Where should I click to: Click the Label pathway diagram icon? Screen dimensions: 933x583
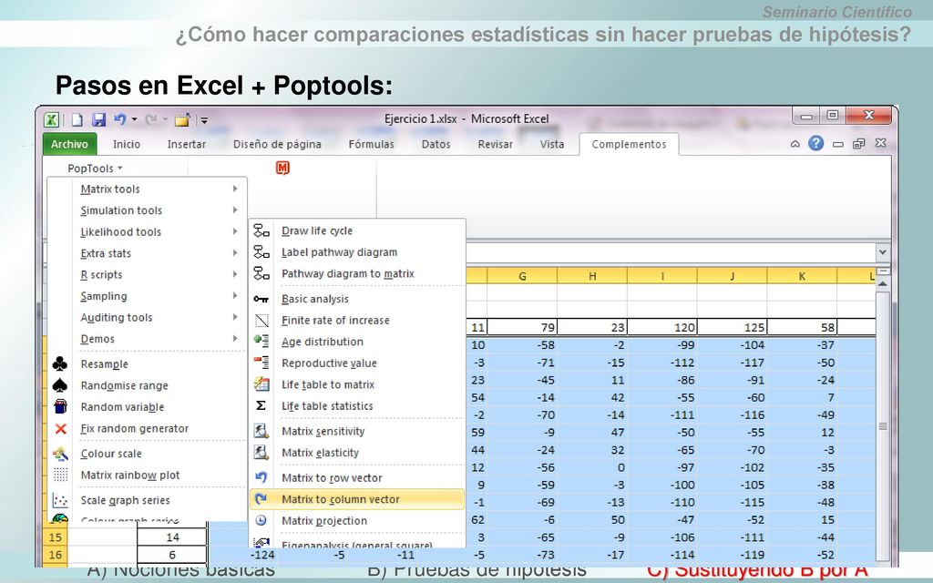tap(261, 252)
